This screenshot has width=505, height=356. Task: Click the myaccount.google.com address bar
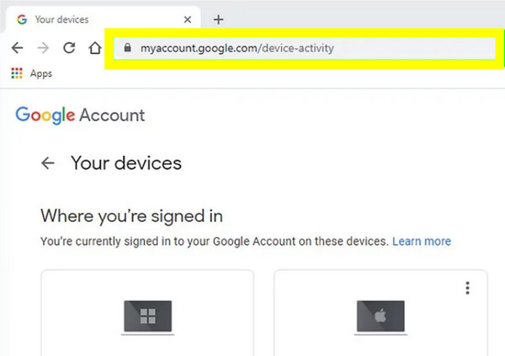coord(305,48)
